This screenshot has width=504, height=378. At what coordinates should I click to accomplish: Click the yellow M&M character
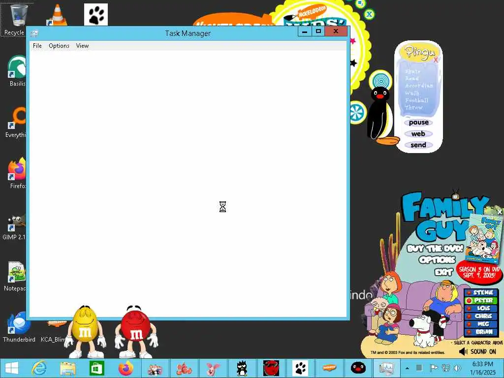click(x=85, y=331)
